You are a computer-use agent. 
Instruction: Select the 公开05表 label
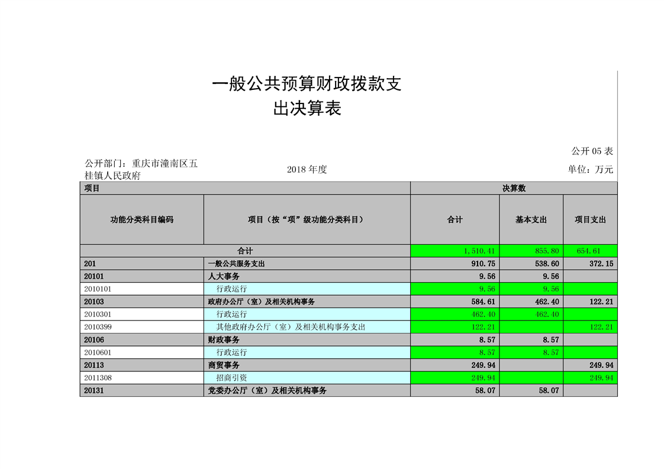coord(592,151)
